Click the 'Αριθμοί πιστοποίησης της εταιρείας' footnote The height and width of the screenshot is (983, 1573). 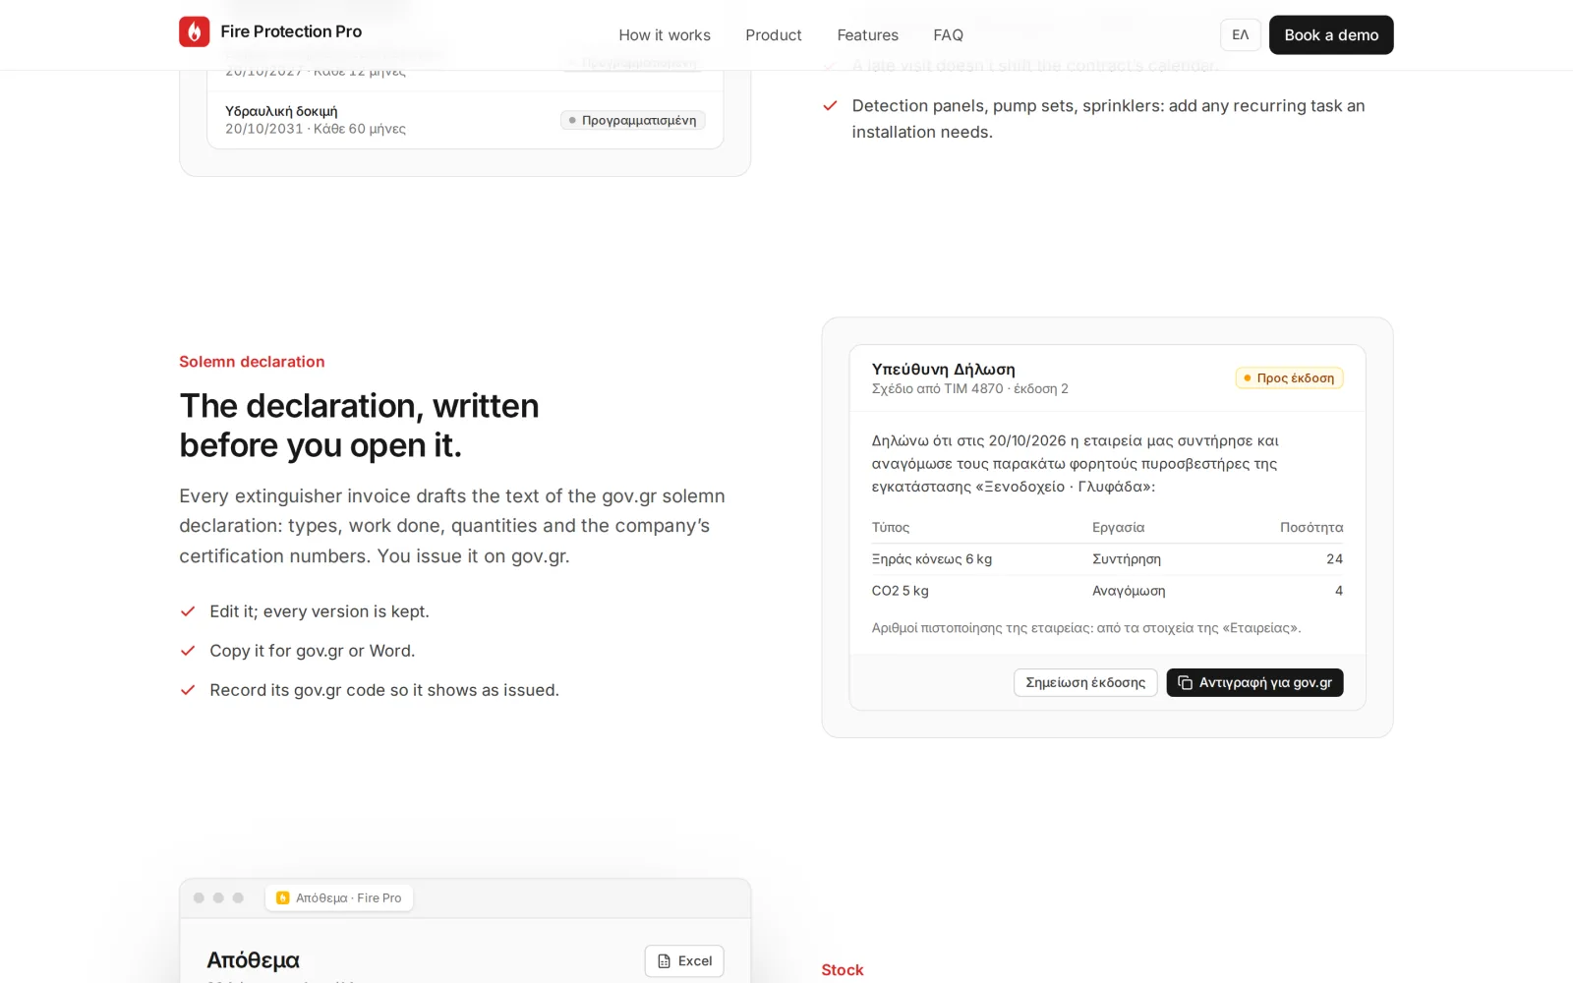tap(1086, 628)
